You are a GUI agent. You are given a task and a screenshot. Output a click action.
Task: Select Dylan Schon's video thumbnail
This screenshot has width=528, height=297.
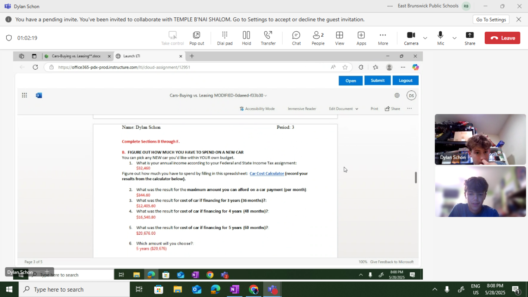(x=480, y=139)
